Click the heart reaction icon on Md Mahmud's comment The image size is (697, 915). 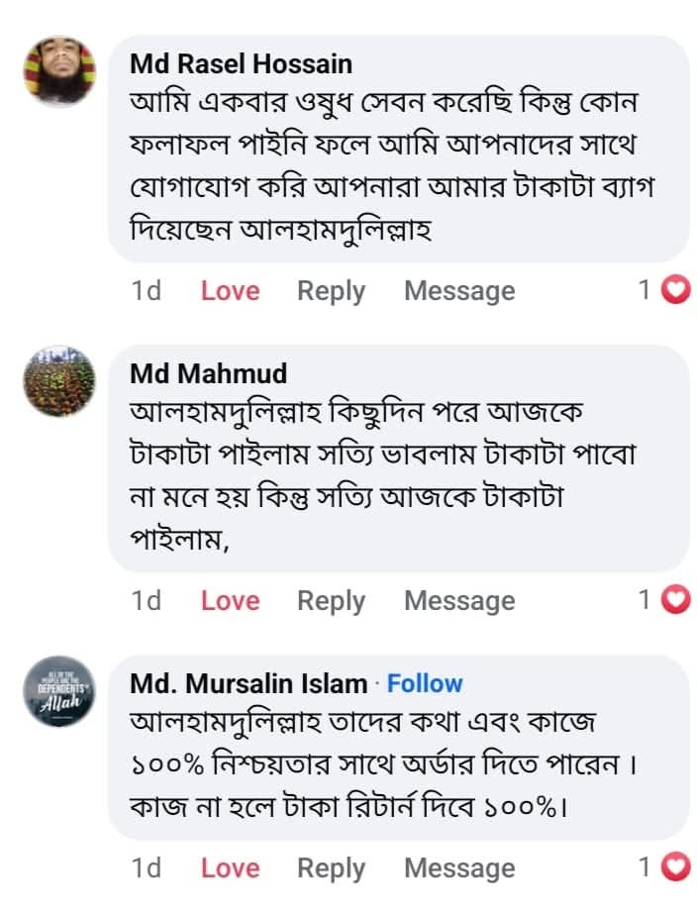(x=675, y=600)
